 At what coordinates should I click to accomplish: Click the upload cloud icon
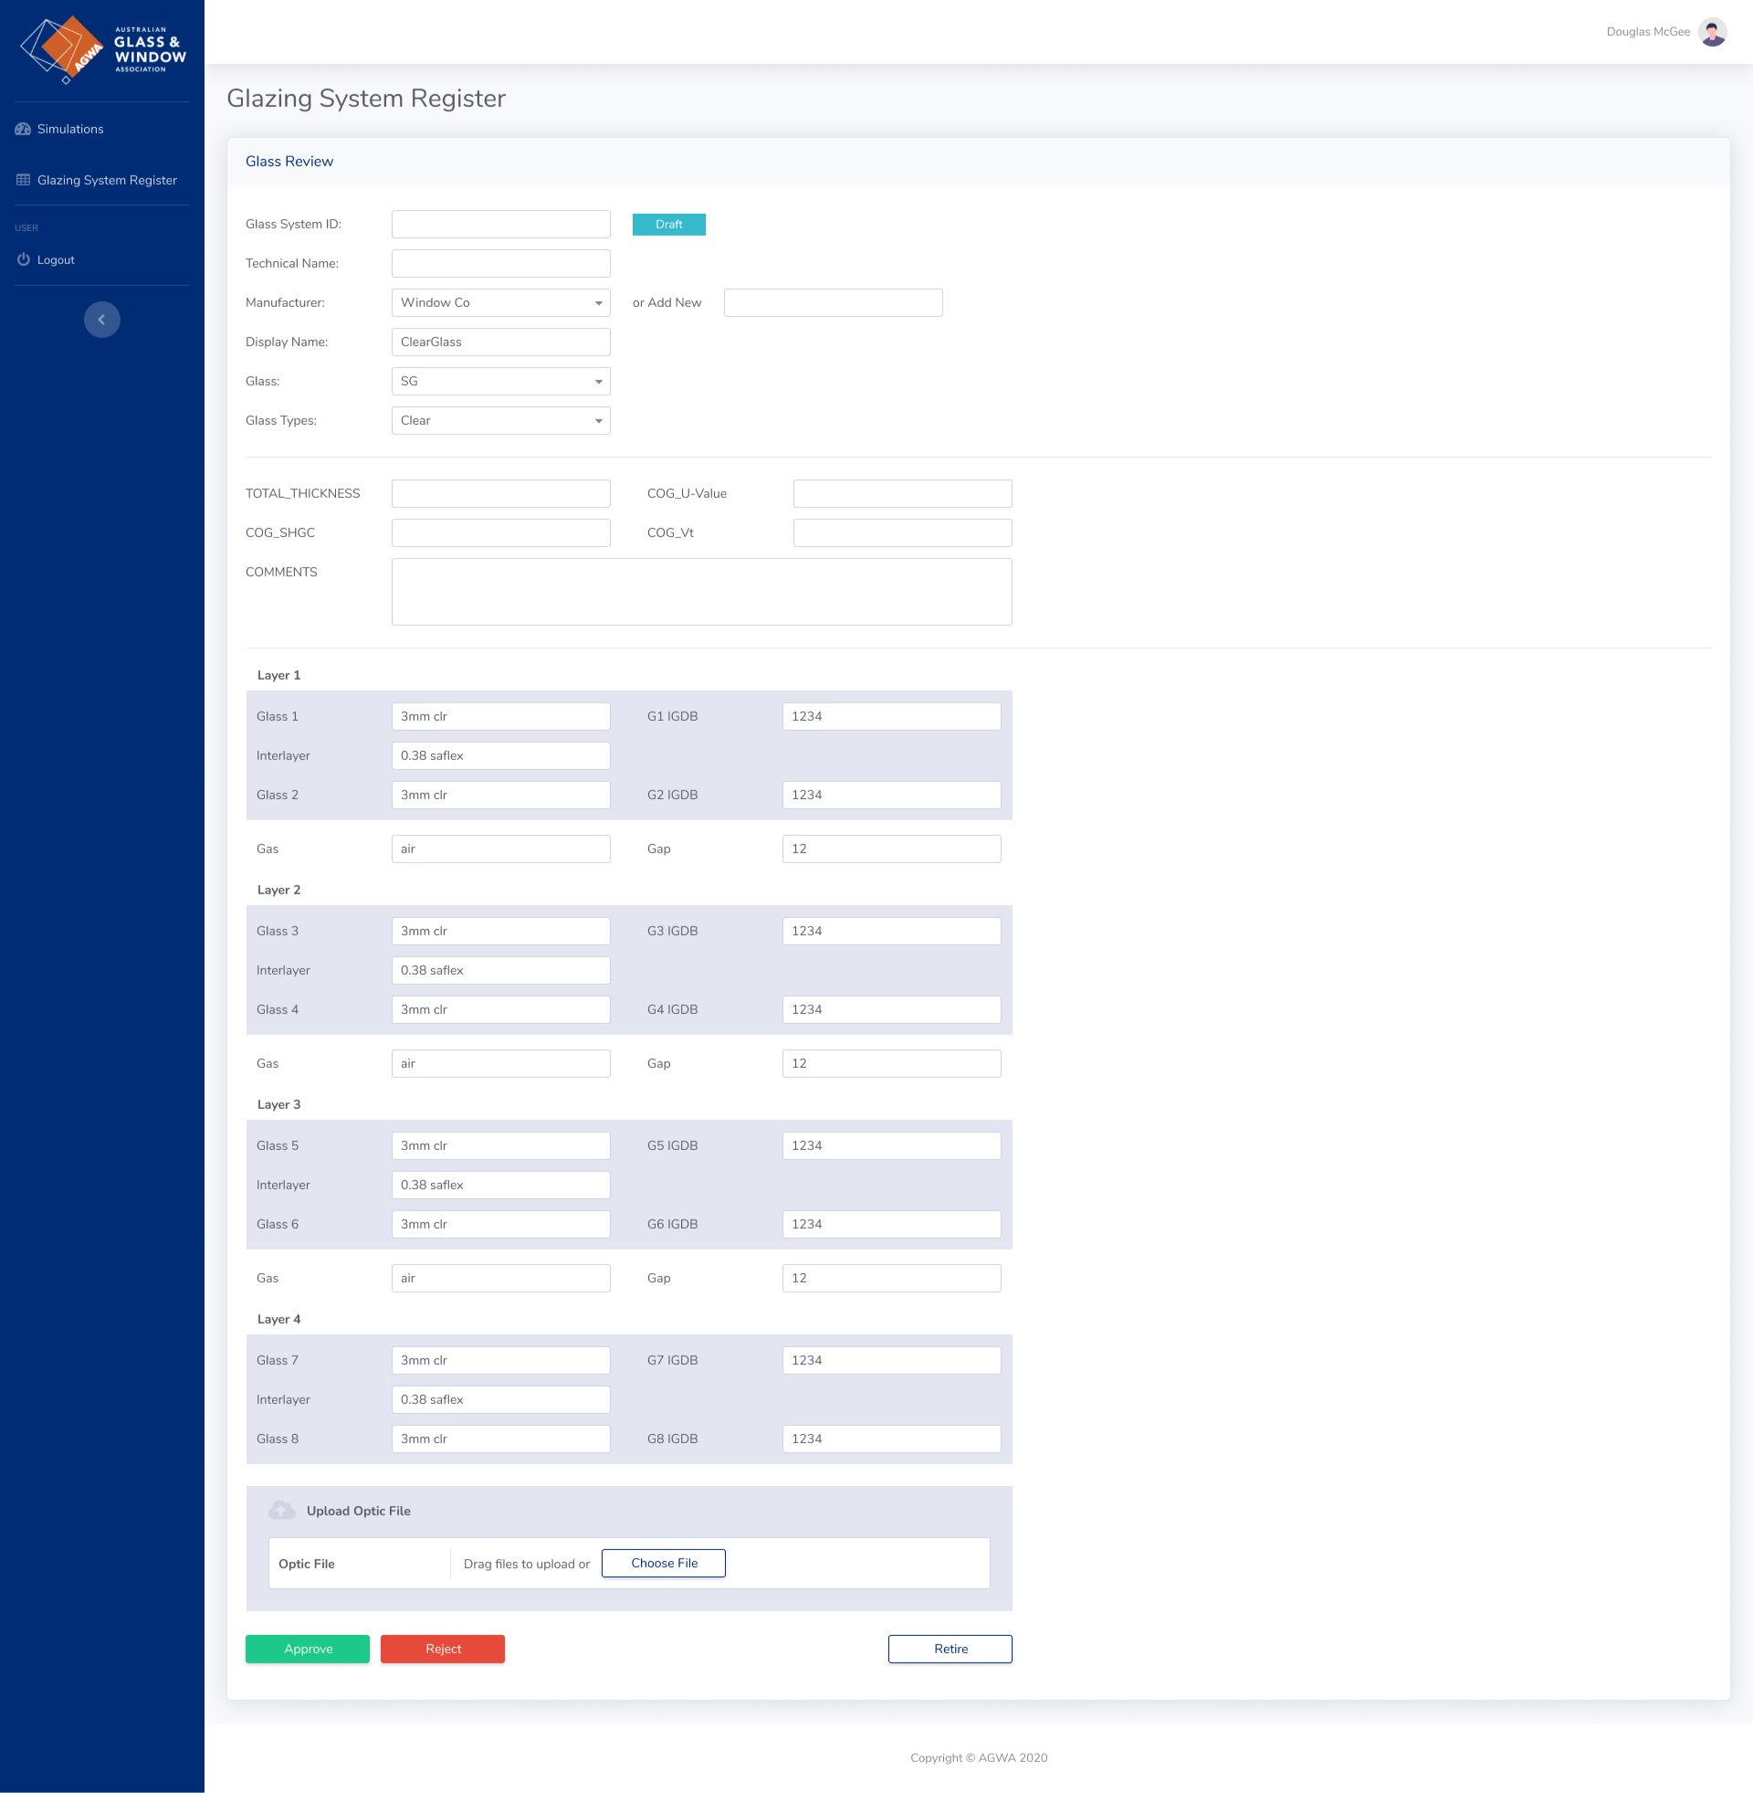tap(282, 1510)
